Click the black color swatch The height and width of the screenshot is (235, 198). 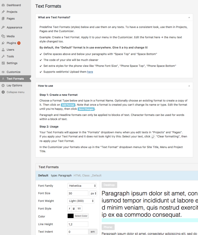click(x=71, y=216)
